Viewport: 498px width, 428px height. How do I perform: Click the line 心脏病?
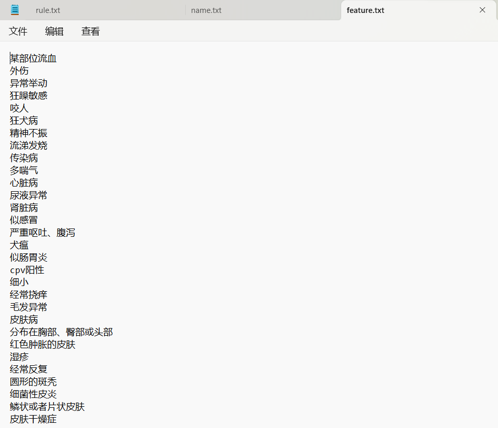(24, 183)
